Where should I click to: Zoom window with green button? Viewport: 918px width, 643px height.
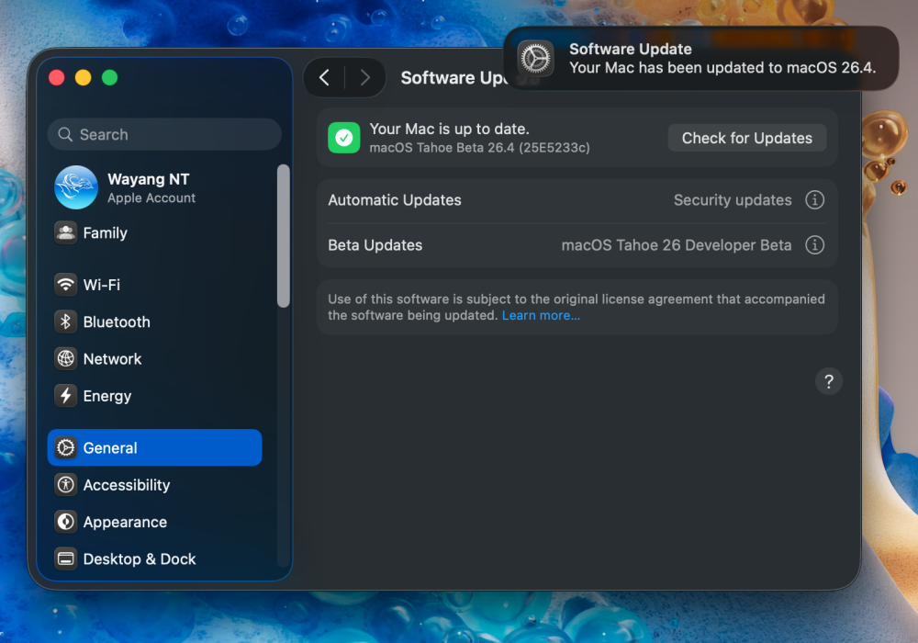click(x=109, y=77)
